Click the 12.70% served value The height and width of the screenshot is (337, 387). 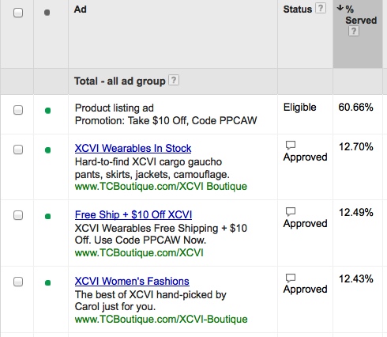click(355, 146)
